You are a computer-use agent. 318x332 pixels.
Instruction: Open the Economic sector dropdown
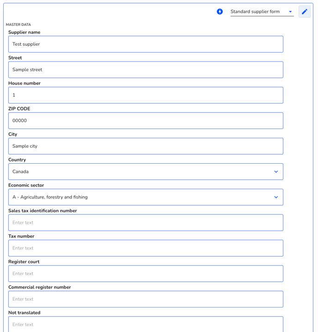click(x=146, y=197)
